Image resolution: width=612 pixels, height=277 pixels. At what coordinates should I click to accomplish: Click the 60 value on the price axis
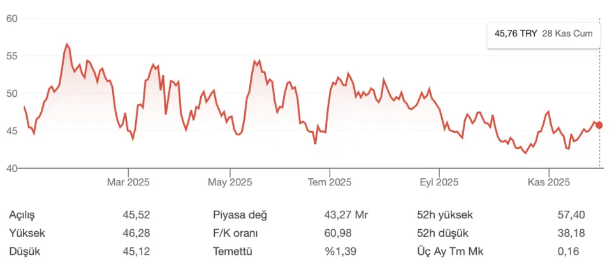pos(12,18)
